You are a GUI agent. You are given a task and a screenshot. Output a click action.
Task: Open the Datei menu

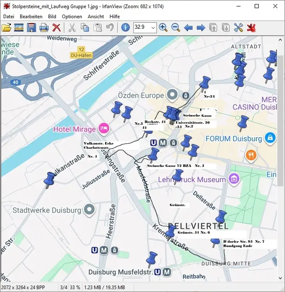pyautogui.click(x=9, y=16)
